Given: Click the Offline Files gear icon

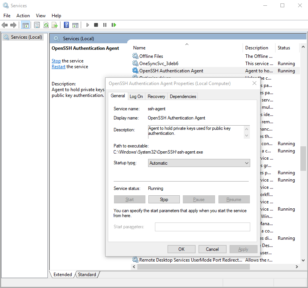Looking at the screenshot, I should (x=135, y=56).
